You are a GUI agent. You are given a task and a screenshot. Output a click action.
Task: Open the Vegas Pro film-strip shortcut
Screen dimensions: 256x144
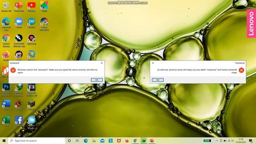click(x=32, y=90)
